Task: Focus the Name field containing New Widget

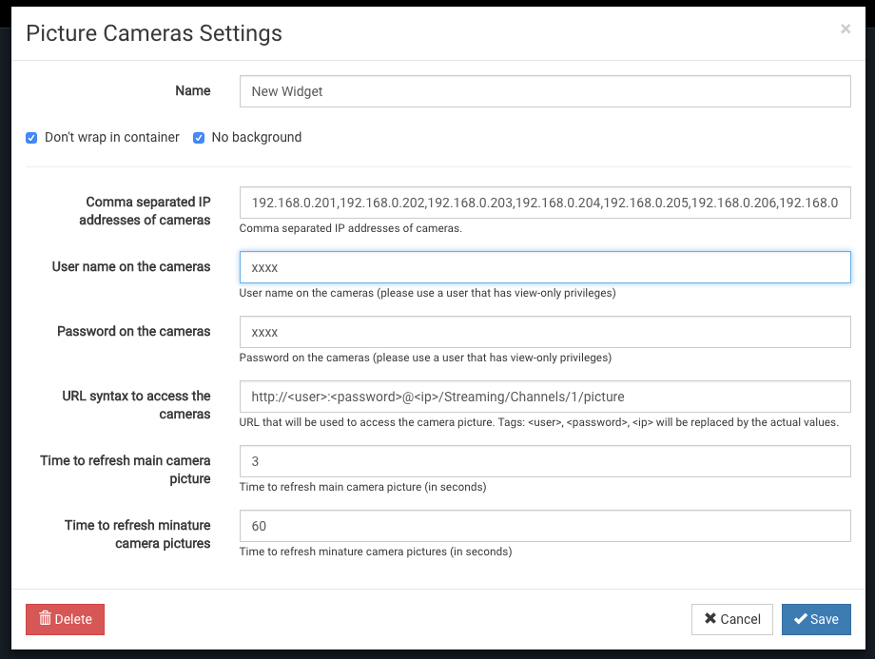Action: coord(544,92)
